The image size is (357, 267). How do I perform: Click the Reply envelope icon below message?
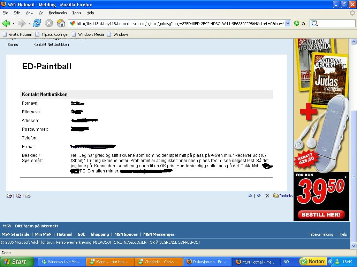[x=9, y=196]
